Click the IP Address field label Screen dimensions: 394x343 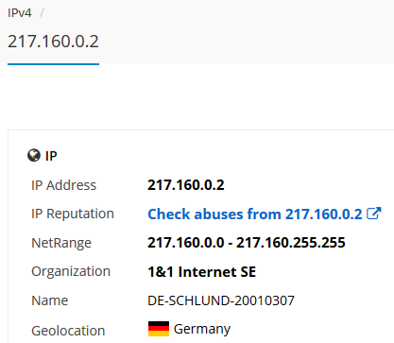pos(63,185)
